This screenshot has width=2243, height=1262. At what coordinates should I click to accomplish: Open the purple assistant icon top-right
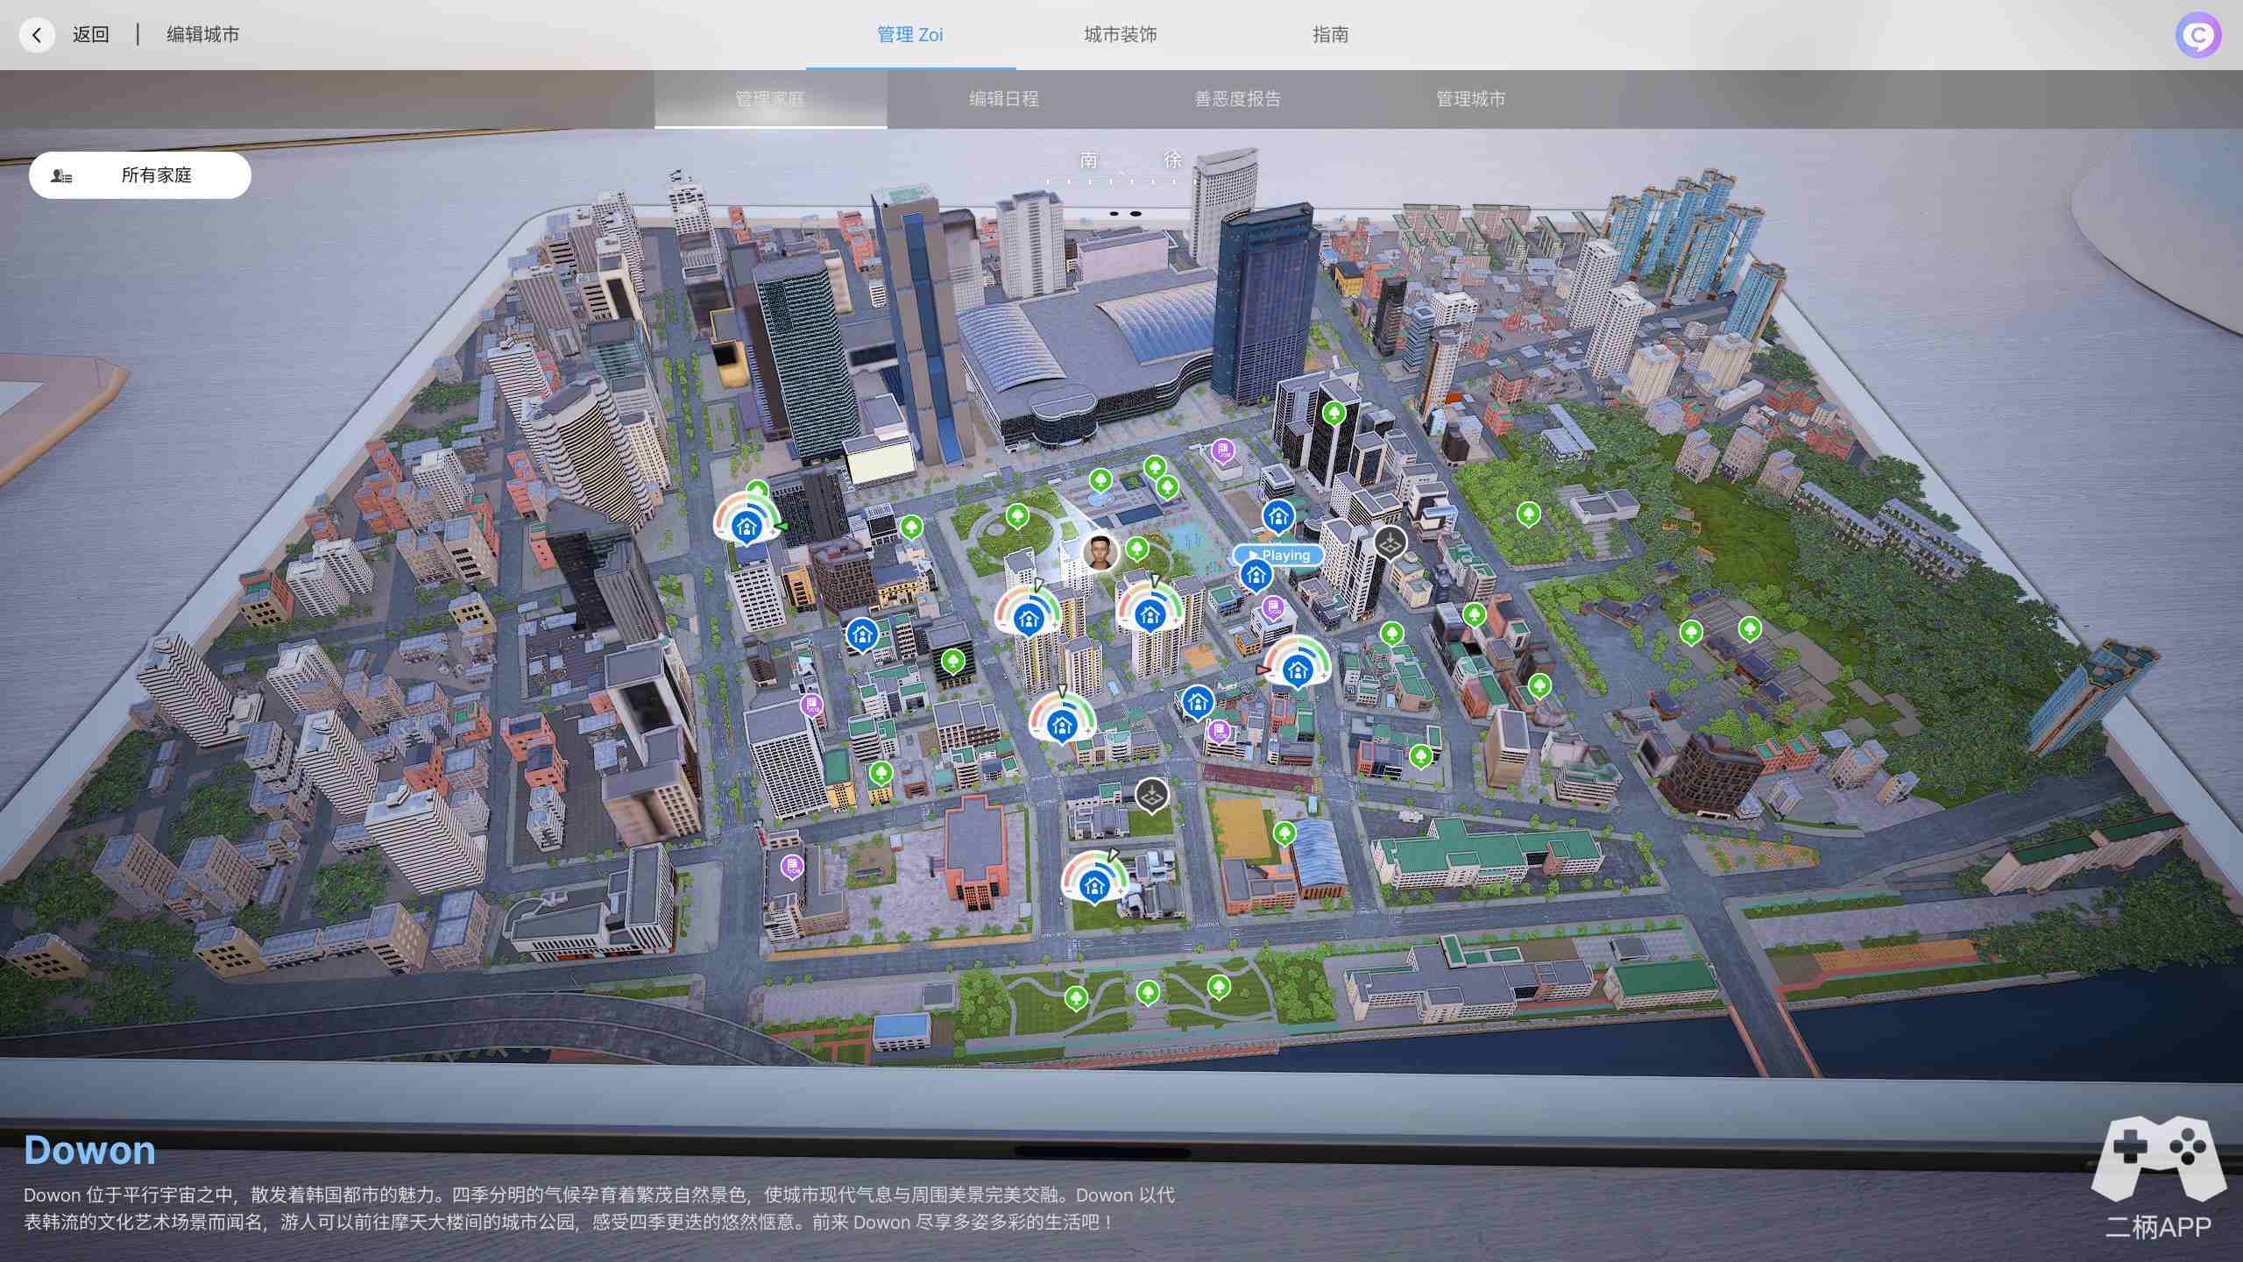(x=2197, y=35)
